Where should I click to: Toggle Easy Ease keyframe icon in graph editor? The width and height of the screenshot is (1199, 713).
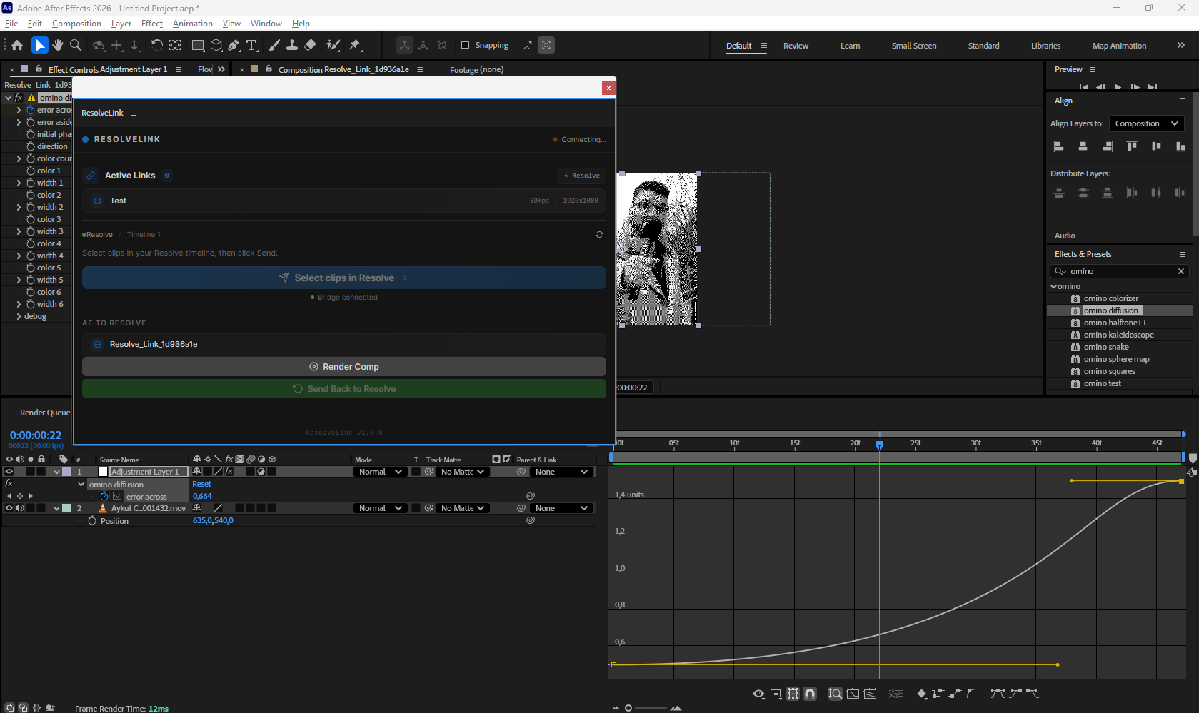pyautogui.click(x=998, y=694)
